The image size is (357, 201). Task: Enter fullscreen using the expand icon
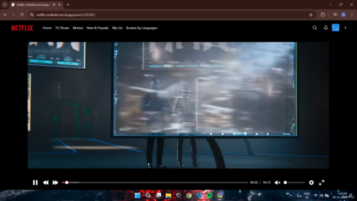(x=321, y=183)
